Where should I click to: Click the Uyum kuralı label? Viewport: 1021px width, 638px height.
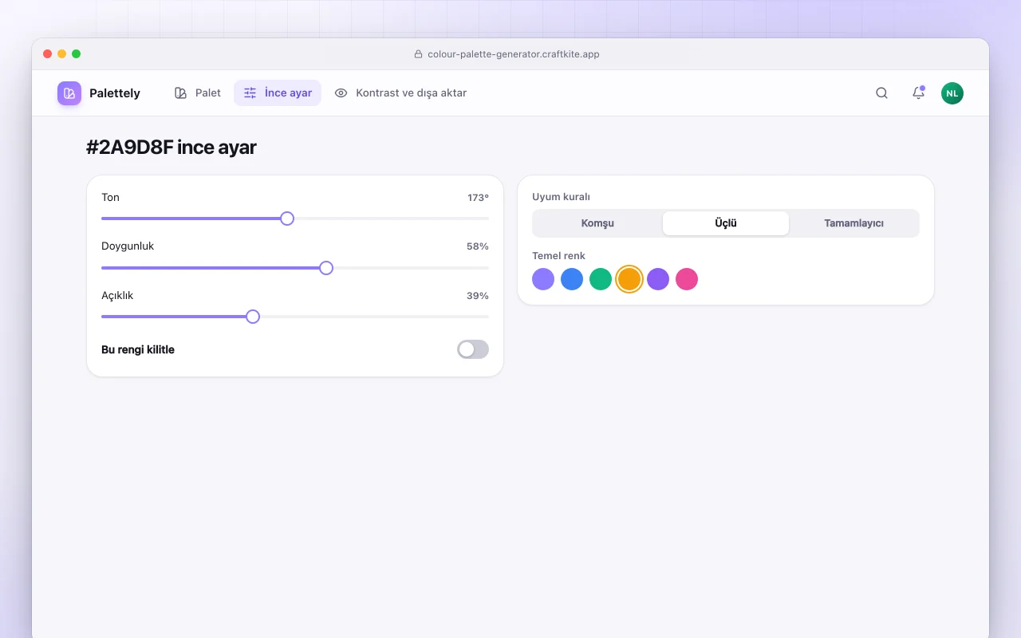561,197
